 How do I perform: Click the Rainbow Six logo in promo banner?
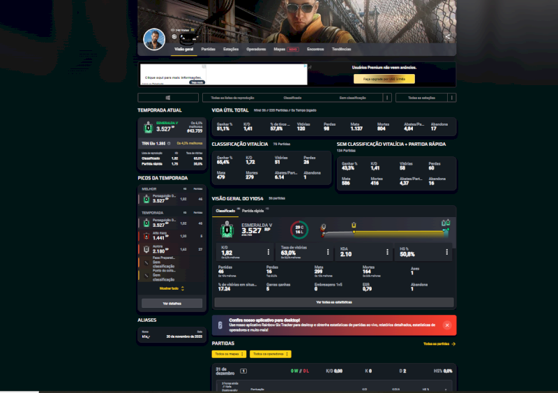tap(220, 325)
